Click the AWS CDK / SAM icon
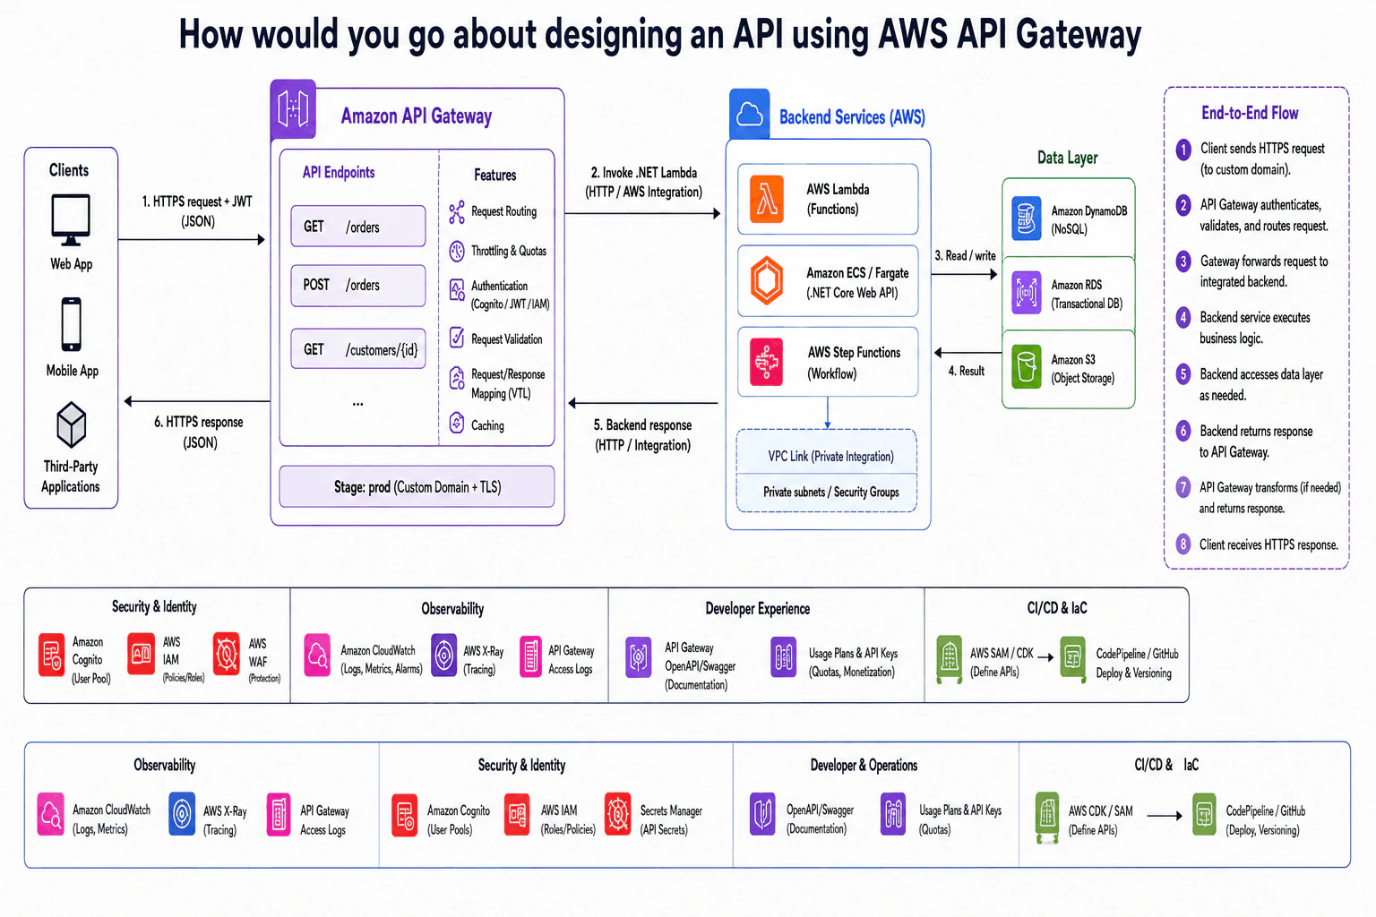This screenshot has width=1376, height=917. (1047, 817)
